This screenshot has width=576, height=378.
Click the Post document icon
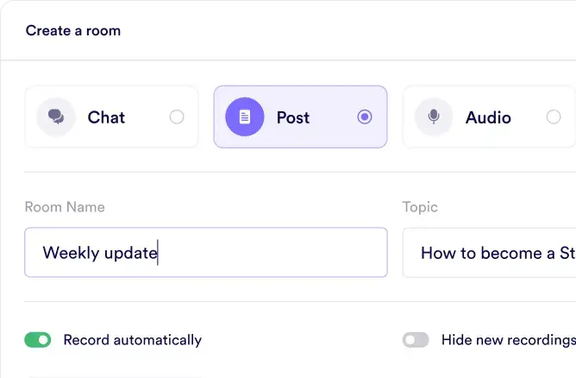pos(245,117)
